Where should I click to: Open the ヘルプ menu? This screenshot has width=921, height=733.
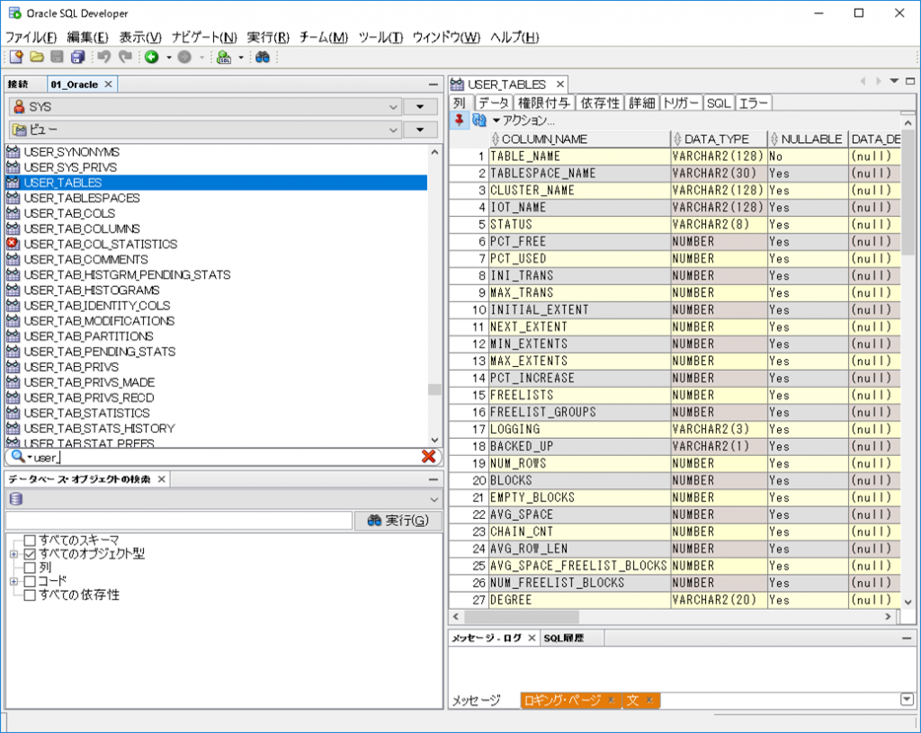[x=514, y=38]
